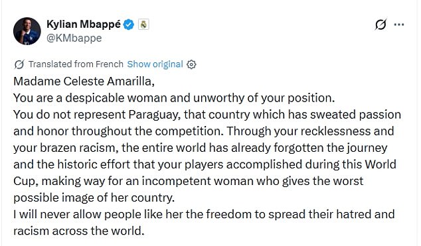421x246 pixels.
Task: Show original French text of the post
Action: click(155, 64)
